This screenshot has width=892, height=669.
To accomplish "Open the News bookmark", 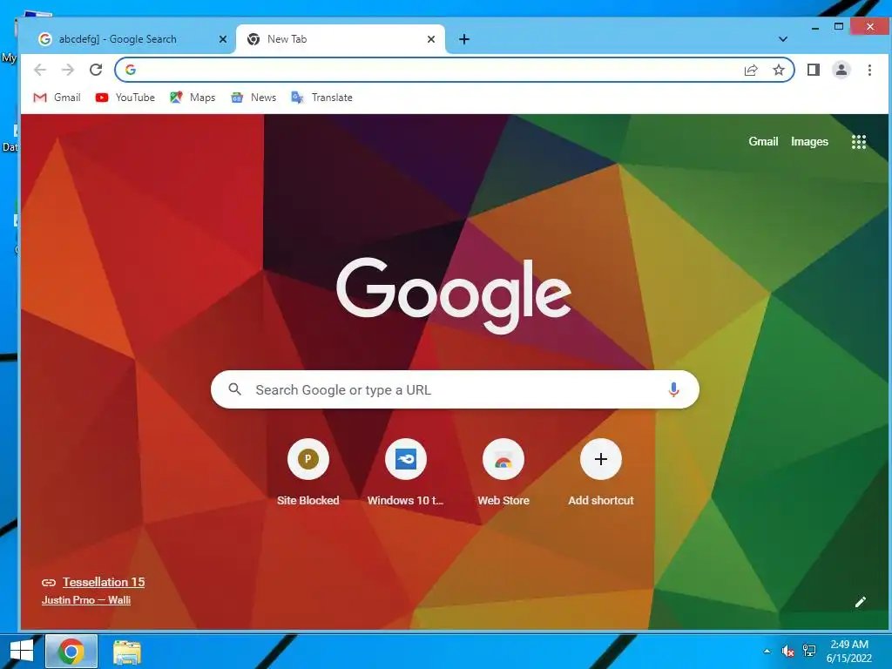I will pyautogui.click(x=253, y=98).
